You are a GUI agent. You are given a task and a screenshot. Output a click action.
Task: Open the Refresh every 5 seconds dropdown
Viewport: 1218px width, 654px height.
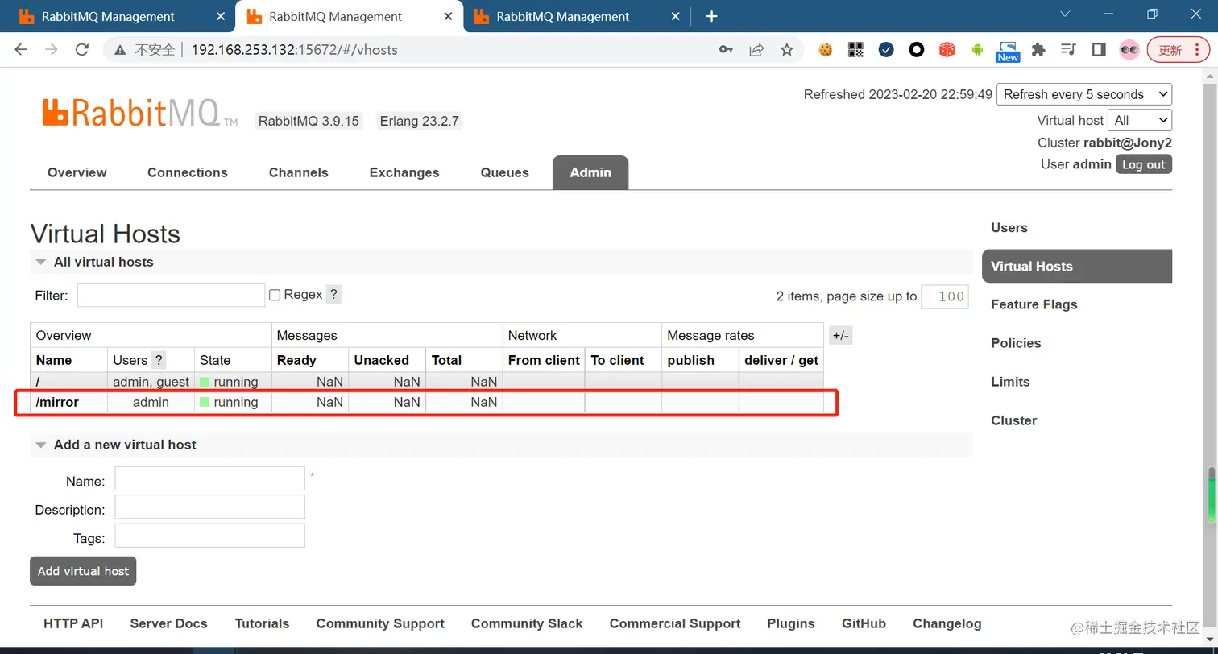point(1084,94)
